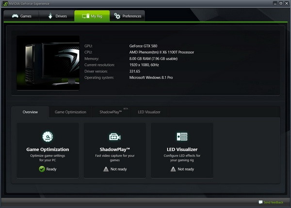Click the 'Operating system:' label
The width and height of the screenshot is (291, 208).
99,77
